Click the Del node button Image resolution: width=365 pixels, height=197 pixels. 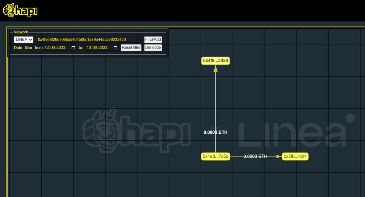[153, 47]
